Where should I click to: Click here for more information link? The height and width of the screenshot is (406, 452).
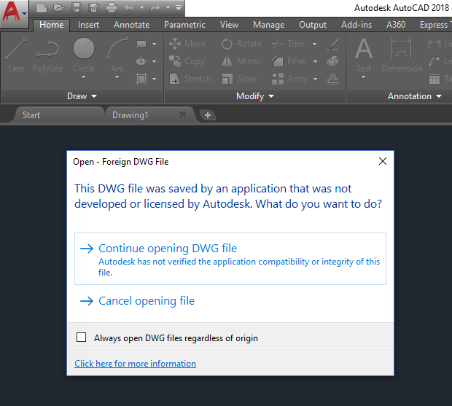coord(135,363)
